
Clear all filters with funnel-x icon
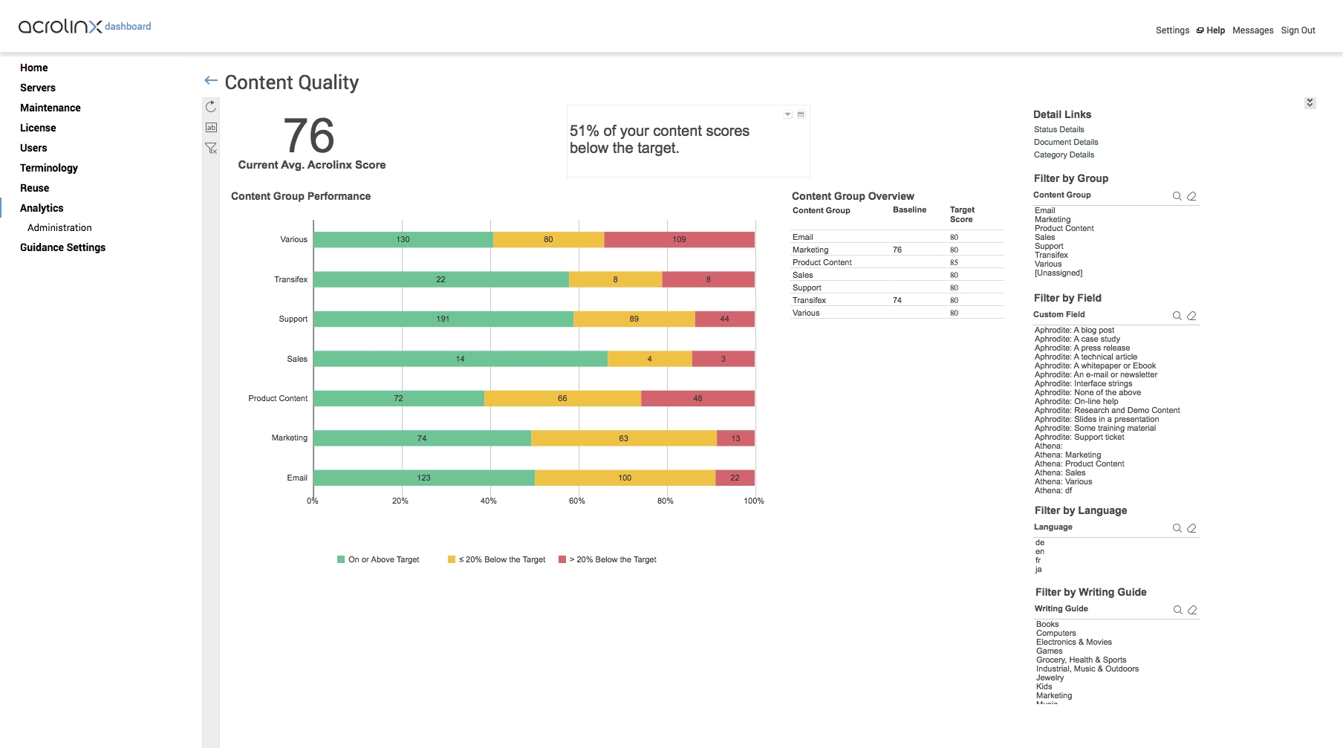(x=211, y=148)
